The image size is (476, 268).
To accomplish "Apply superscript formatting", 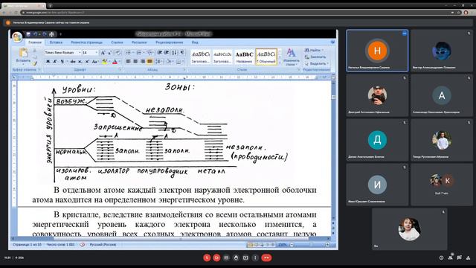I will point(87,61).
